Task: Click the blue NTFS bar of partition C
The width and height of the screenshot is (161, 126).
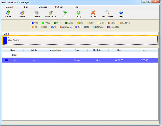Action: coord(5,40)
